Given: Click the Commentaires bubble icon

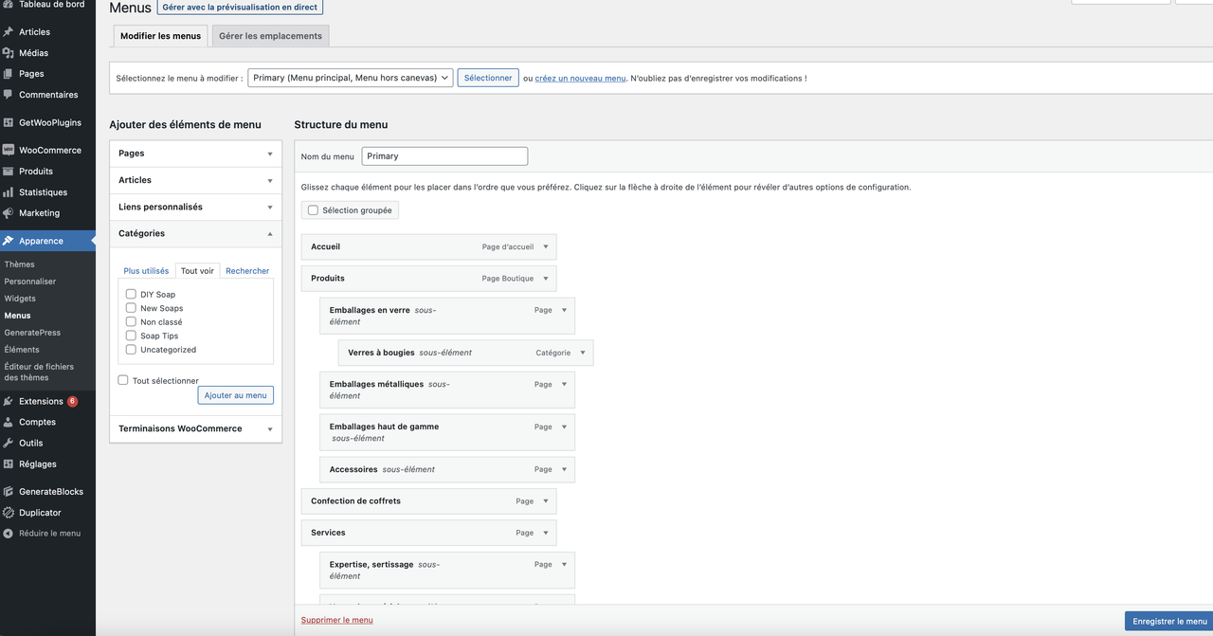Looking at the screenshot, I should (9, 95).
